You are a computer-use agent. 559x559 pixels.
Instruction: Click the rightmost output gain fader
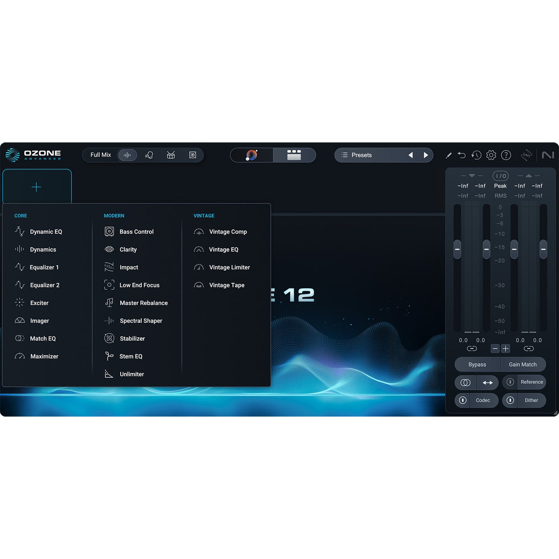click(x=543, y=249)
